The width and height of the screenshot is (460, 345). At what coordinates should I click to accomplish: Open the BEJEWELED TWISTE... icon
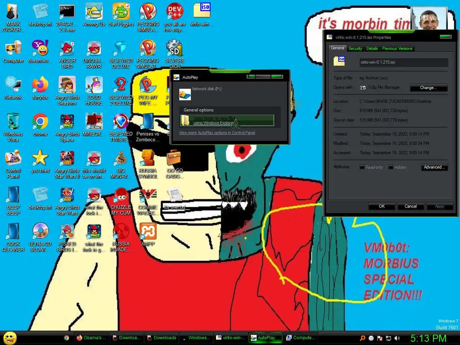point(121,128)
